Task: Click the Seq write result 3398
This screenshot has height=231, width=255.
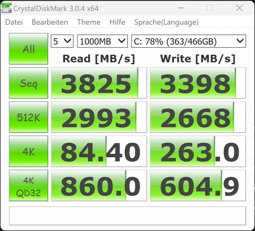Action: 198,83
